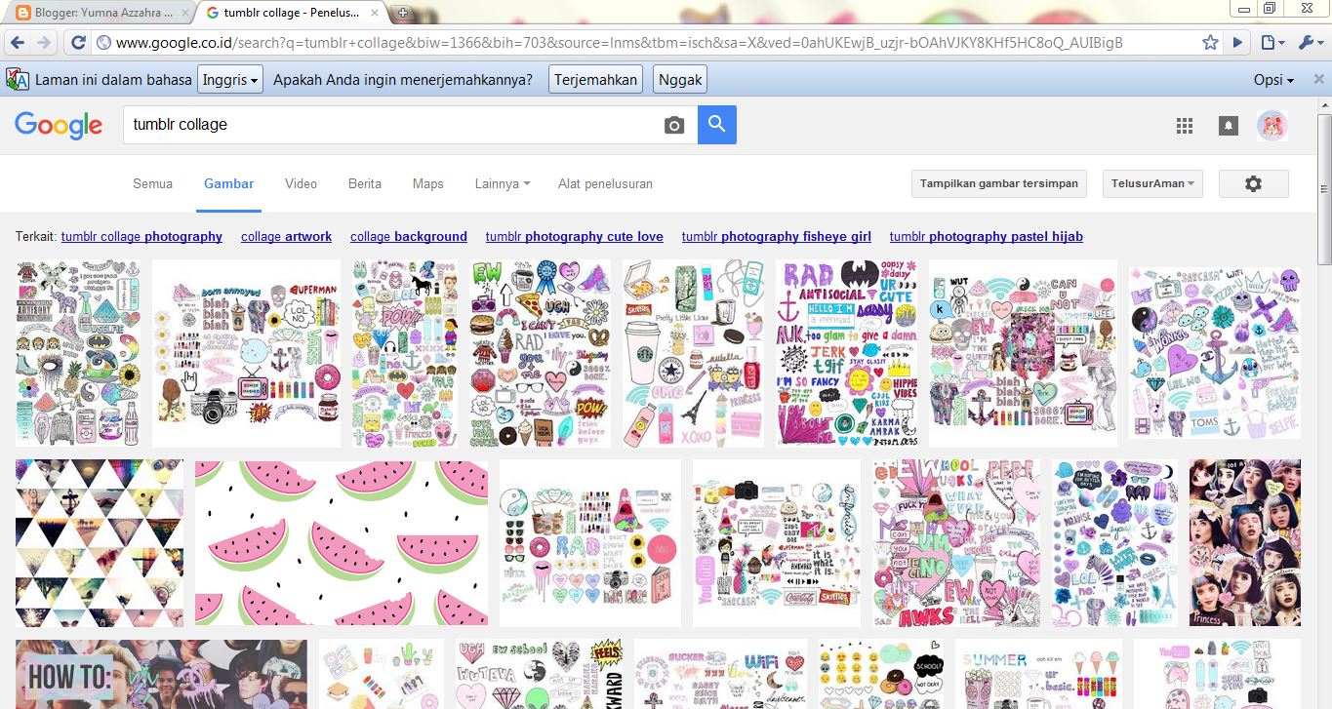1332x709 pixels.
Task: Expand the TelusurAman dropdown
Action: click(1152, 183)
